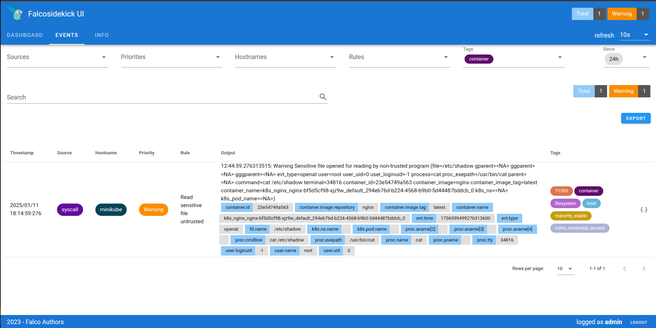The image size is (656, 328).
Task: Click the search magnifier icon
Action: click(x=323, y=96)
